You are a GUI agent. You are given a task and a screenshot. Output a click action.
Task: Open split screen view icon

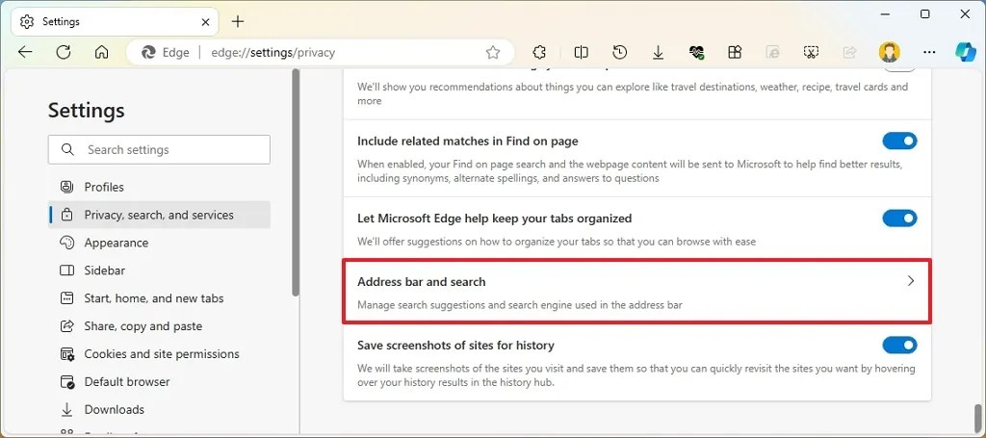point(581,53)
